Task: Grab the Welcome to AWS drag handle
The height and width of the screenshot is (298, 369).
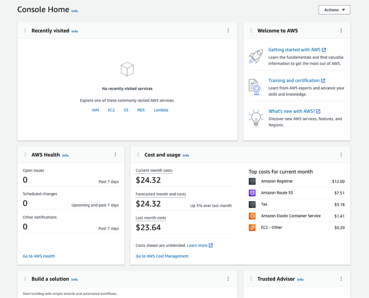Action: coord(251,31)
